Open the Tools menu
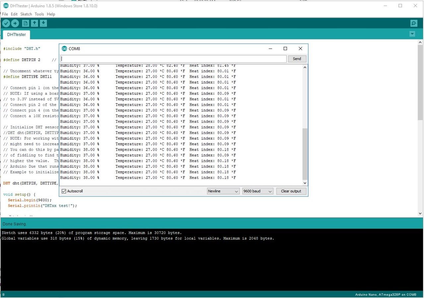Image resolution: width=424 pixels, height=298 pixels. click(39, 14)
